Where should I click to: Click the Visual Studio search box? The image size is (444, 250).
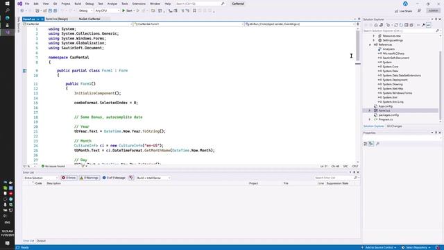[x=200, y=3]
